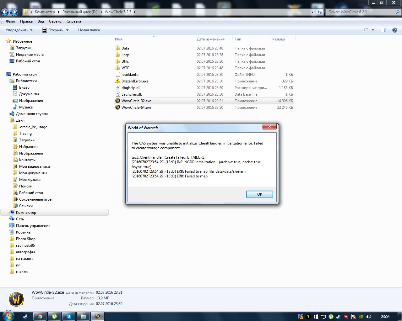Click the volume speaker icon in system tray

369,317
